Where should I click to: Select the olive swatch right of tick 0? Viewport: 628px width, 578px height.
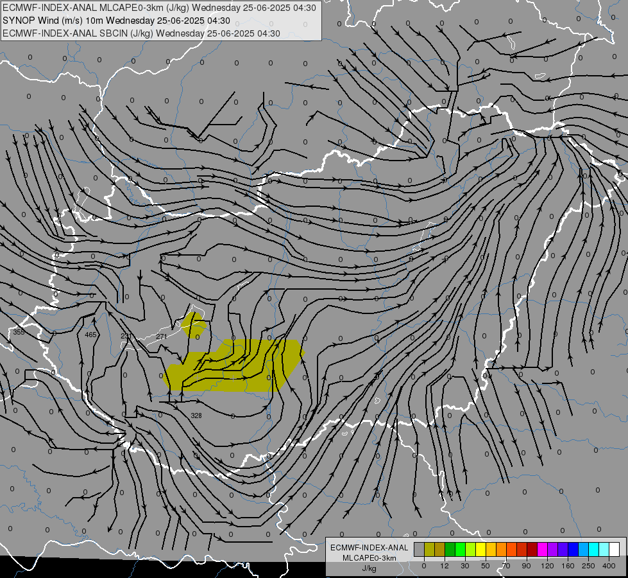429,549
